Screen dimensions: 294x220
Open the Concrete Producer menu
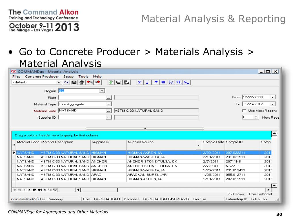(x=42, y=76)
